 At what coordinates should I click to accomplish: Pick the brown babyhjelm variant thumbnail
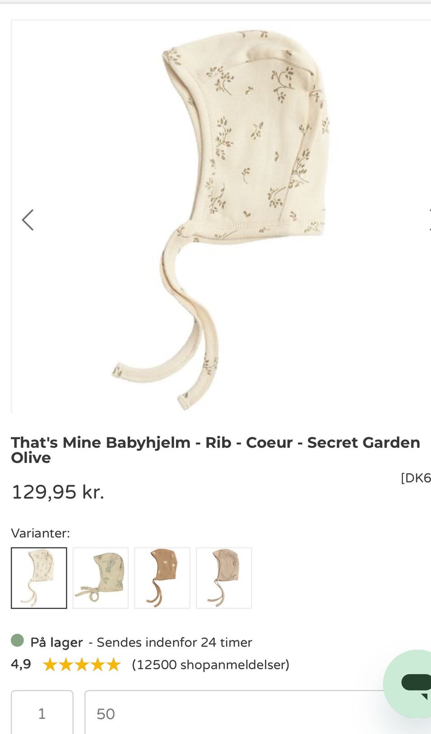tap(162, 578)
